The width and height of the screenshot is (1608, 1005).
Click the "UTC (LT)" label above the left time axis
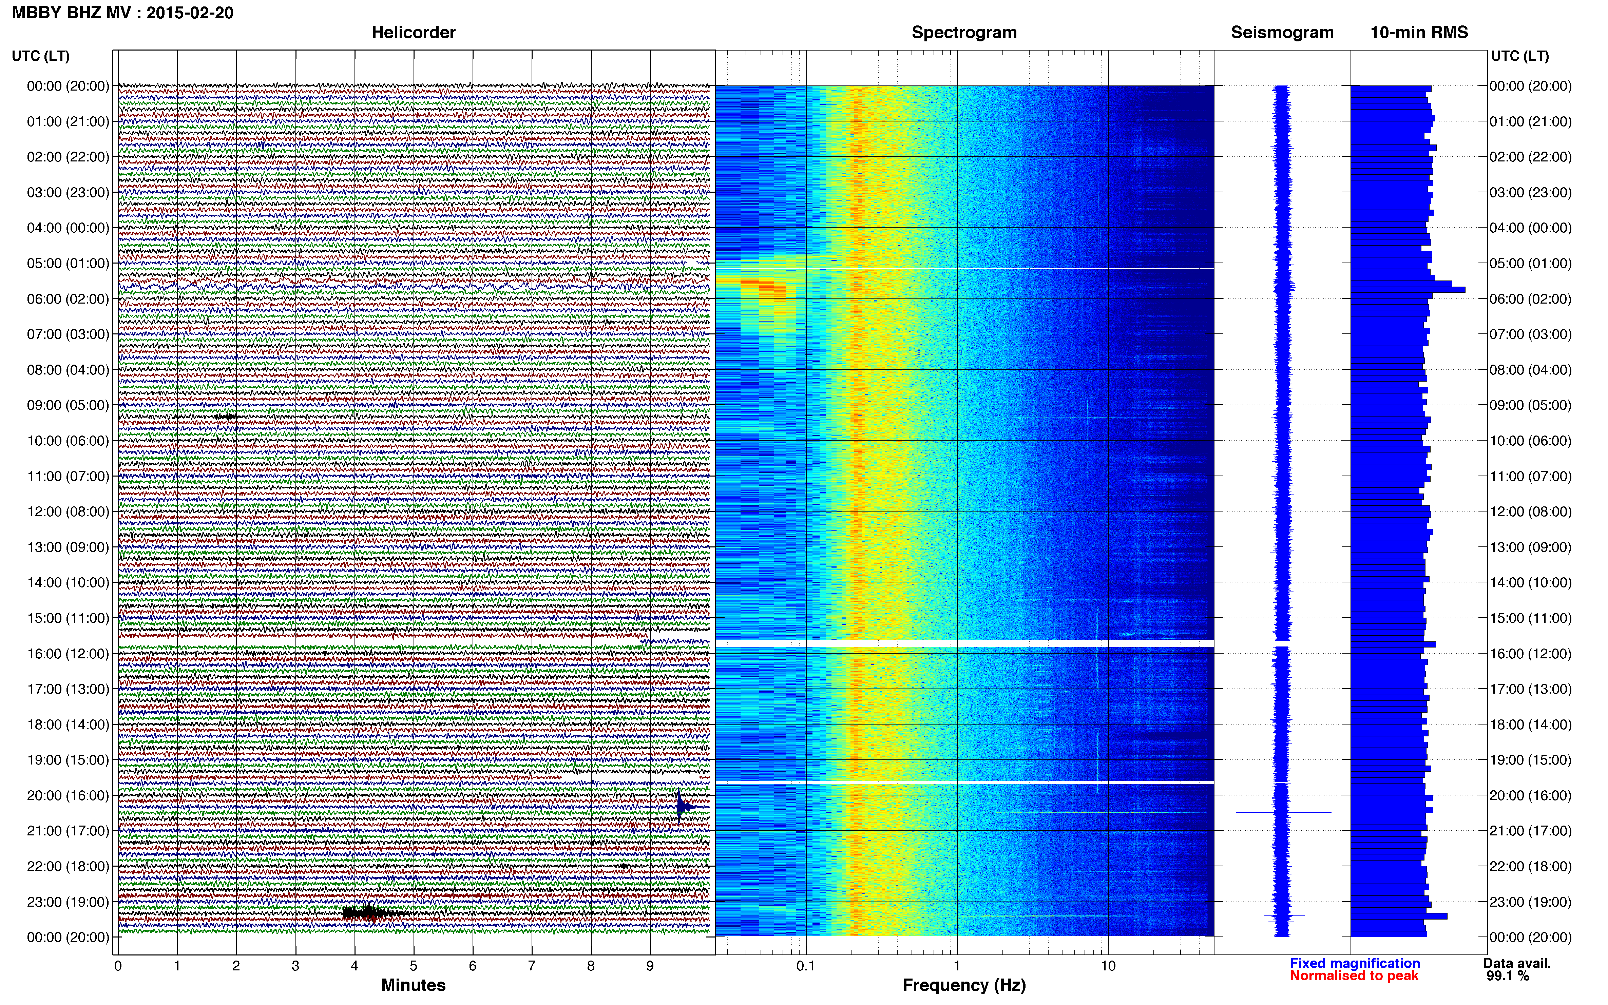point(41,56)
